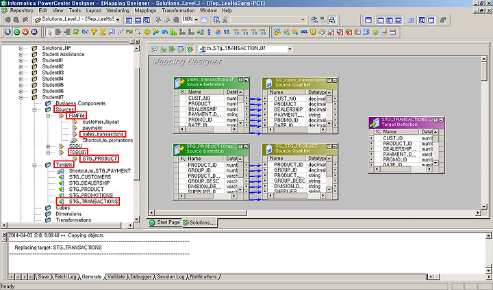Image resolution: width=493 pixels, height=290 pixels.
Task: Open the Transformation menu
Action: [x=178, y=10]
